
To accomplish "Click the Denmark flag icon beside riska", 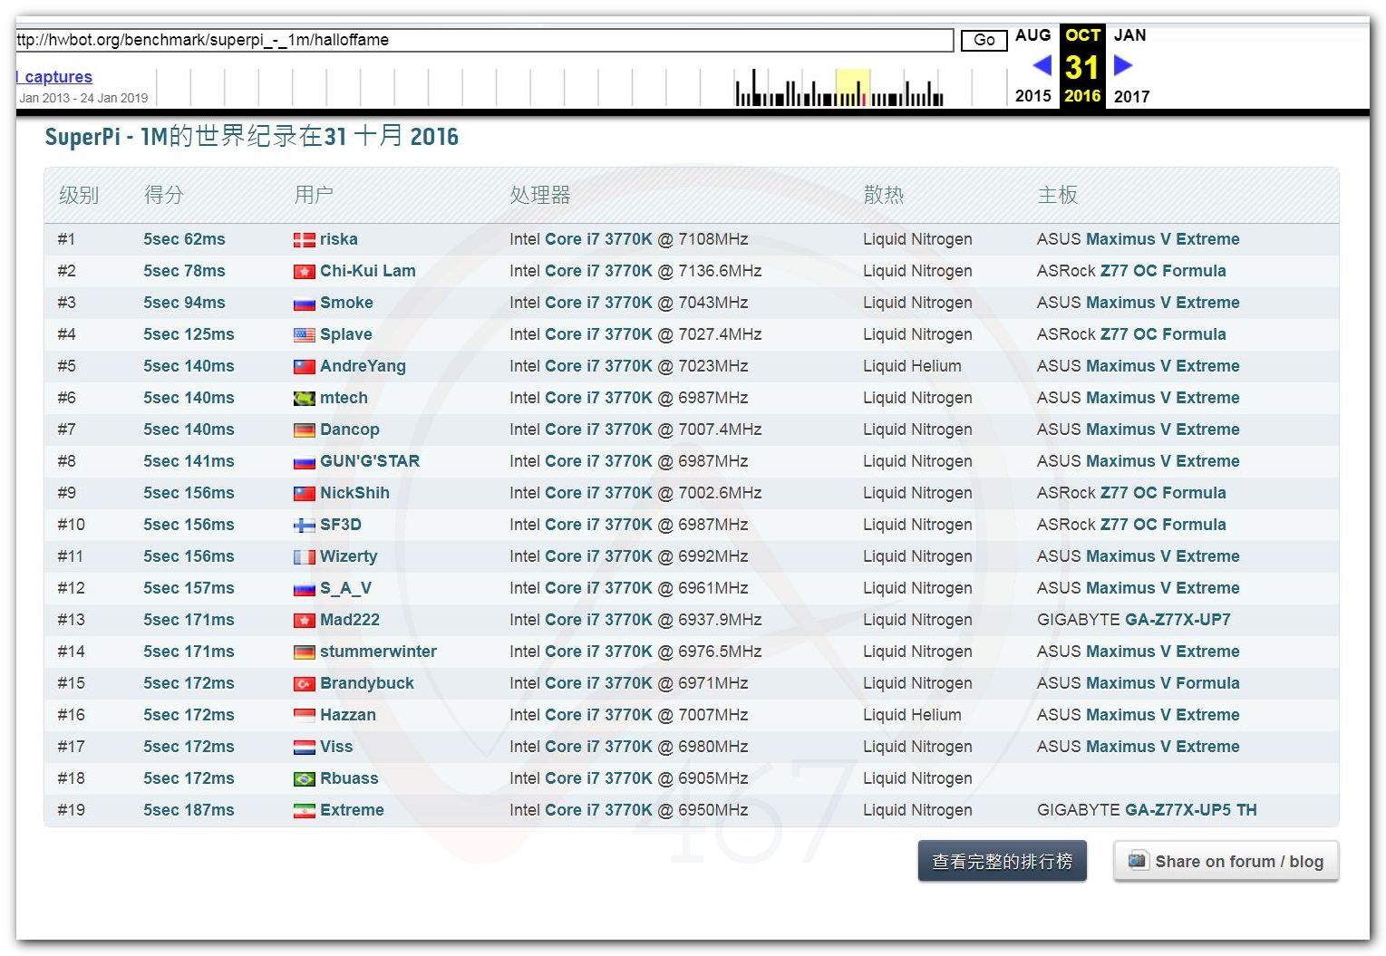I will [304, 240].
